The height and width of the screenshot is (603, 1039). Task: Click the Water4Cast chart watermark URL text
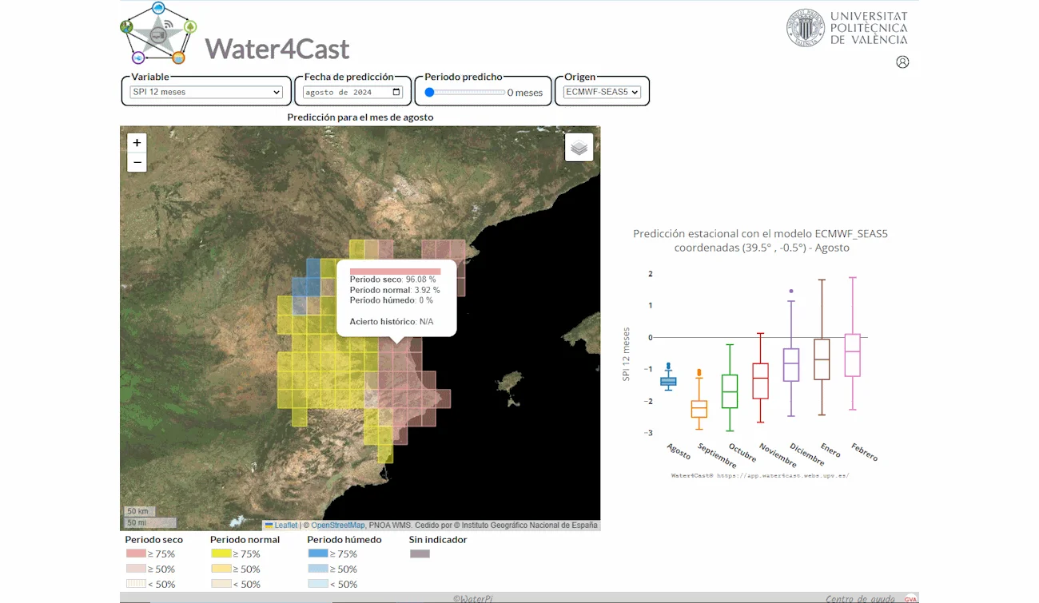pos(760,476)
